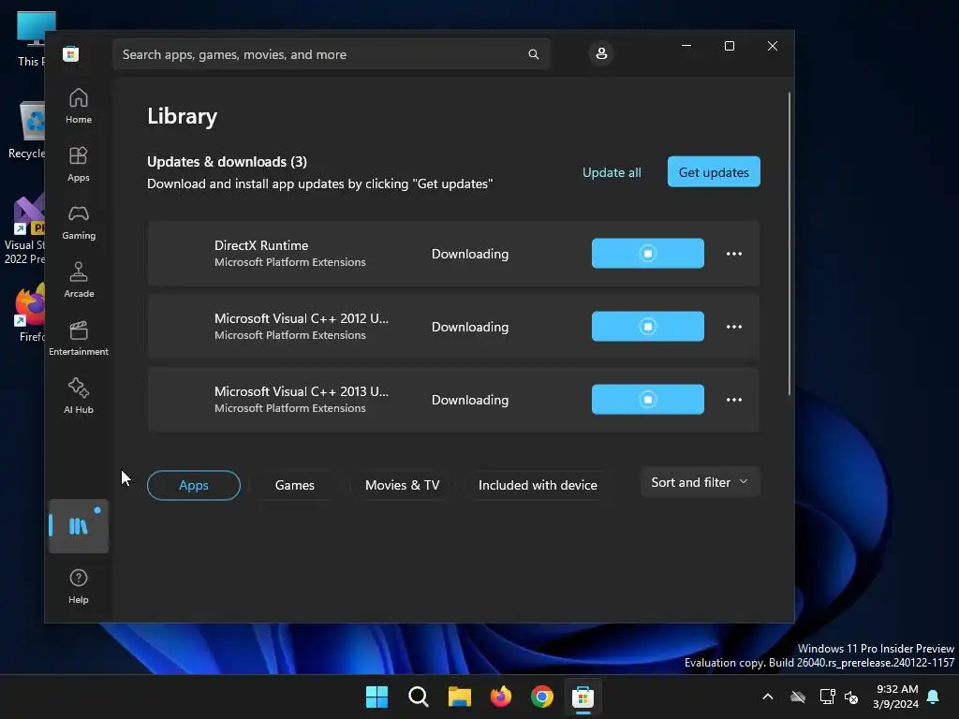Image resolution: width=959 pixels, height=719 pixels.
Task: Open more options for DirectX Runtime
Action: (x=734, y=254)
